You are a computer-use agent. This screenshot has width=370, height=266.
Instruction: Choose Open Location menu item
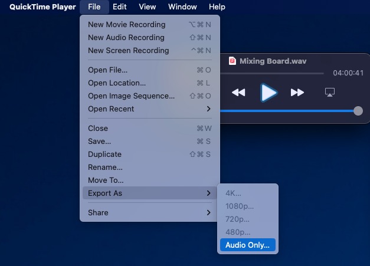coord(150,83)
